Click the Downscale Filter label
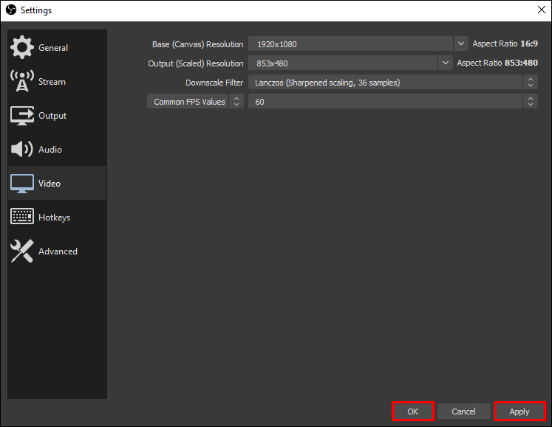The width and height of the screenshot is (552, 427). [214, 83]
